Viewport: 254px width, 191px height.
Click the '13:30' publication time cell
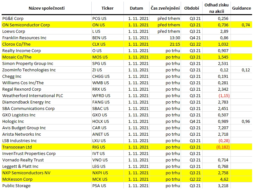(x=165, y=38)
